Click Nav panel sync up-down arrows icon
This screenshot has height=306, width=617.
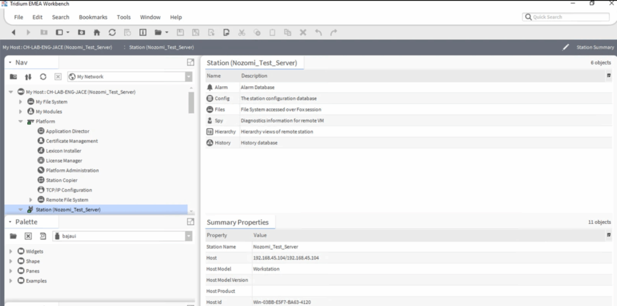(28, 76)
